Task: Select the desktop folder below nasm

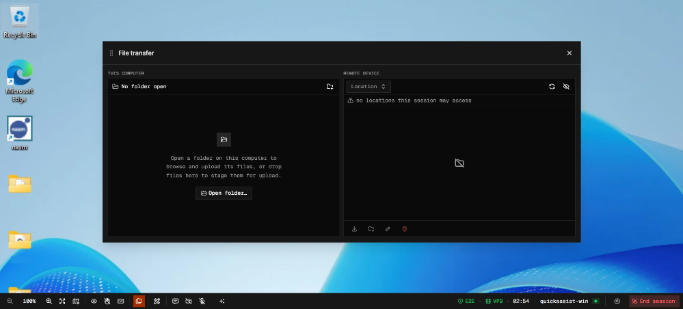Action: (20, 183)
